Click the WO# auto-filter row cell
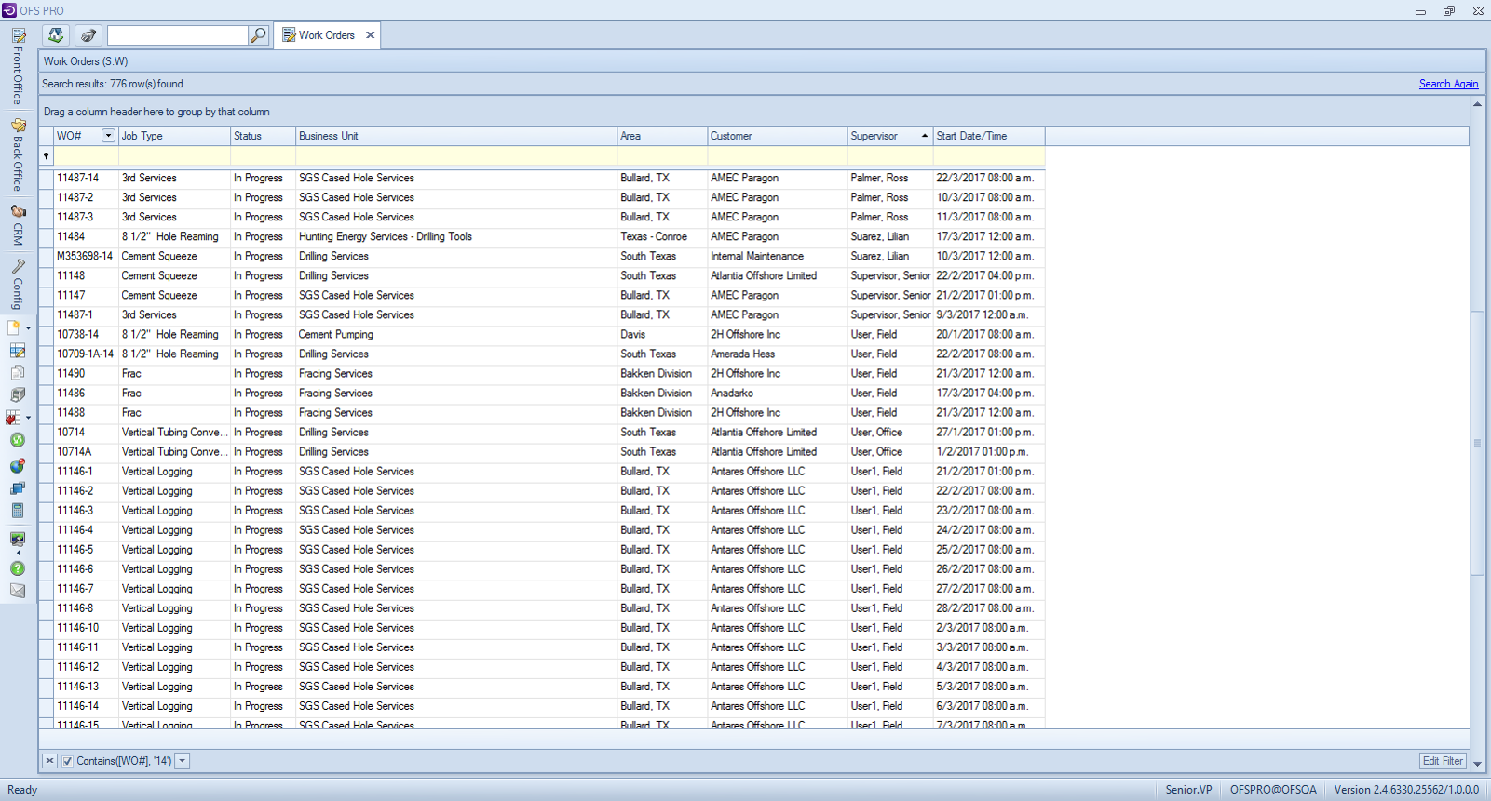Screen dimensions: 1491x801 (x=86, y=156)
